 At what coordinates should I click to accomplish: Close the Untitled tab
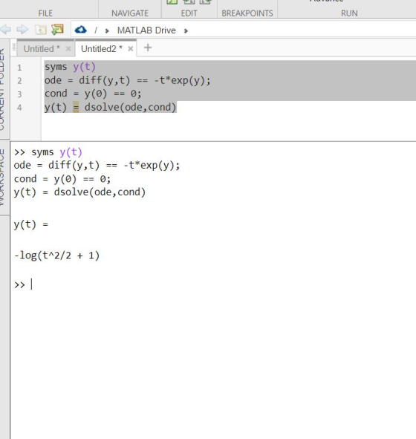click(x=68, y=49)
